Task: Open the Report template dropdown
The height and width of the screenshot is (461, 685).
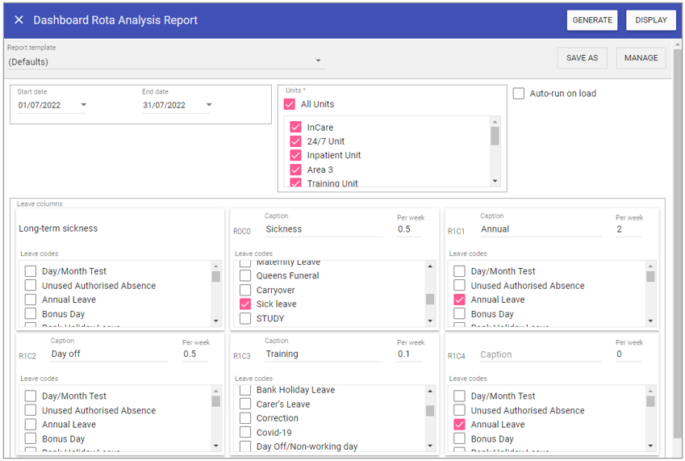Action: 166,61
